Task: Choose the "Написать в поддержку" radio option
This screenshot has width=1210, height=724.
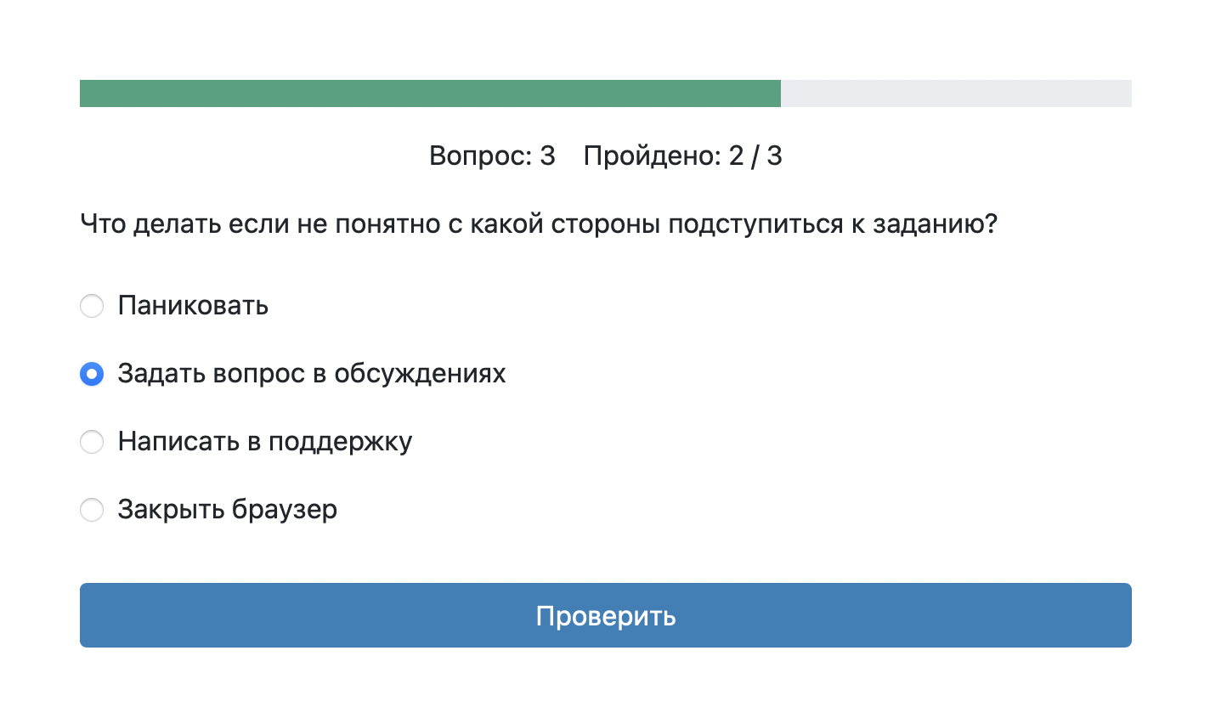Action: pos(92,442)
